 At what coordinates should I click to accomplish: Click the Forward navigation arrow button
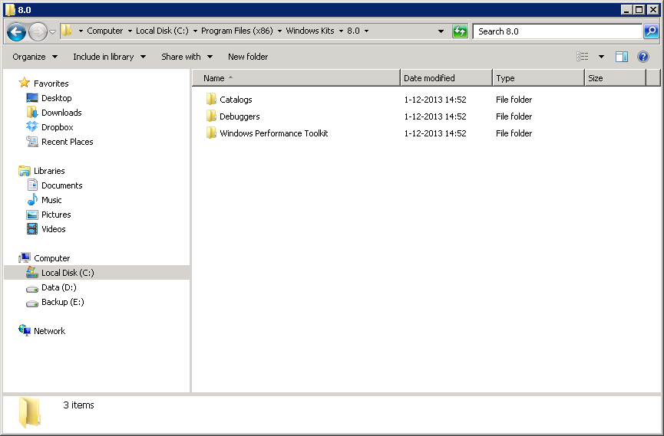tap(38, 31)
